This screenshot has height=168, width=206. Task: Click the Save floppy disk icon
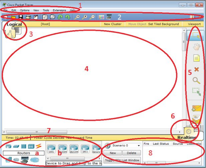click(21, 17)
